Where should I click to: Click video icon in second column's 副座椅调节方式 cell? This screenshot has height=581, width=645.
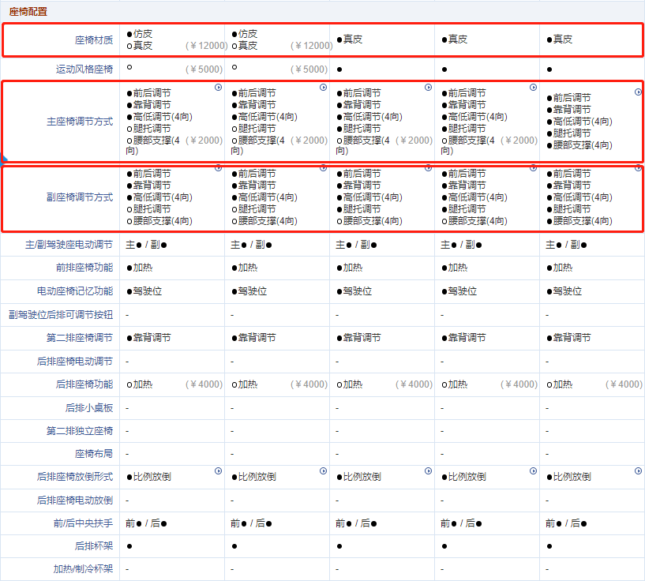point(324,167)
